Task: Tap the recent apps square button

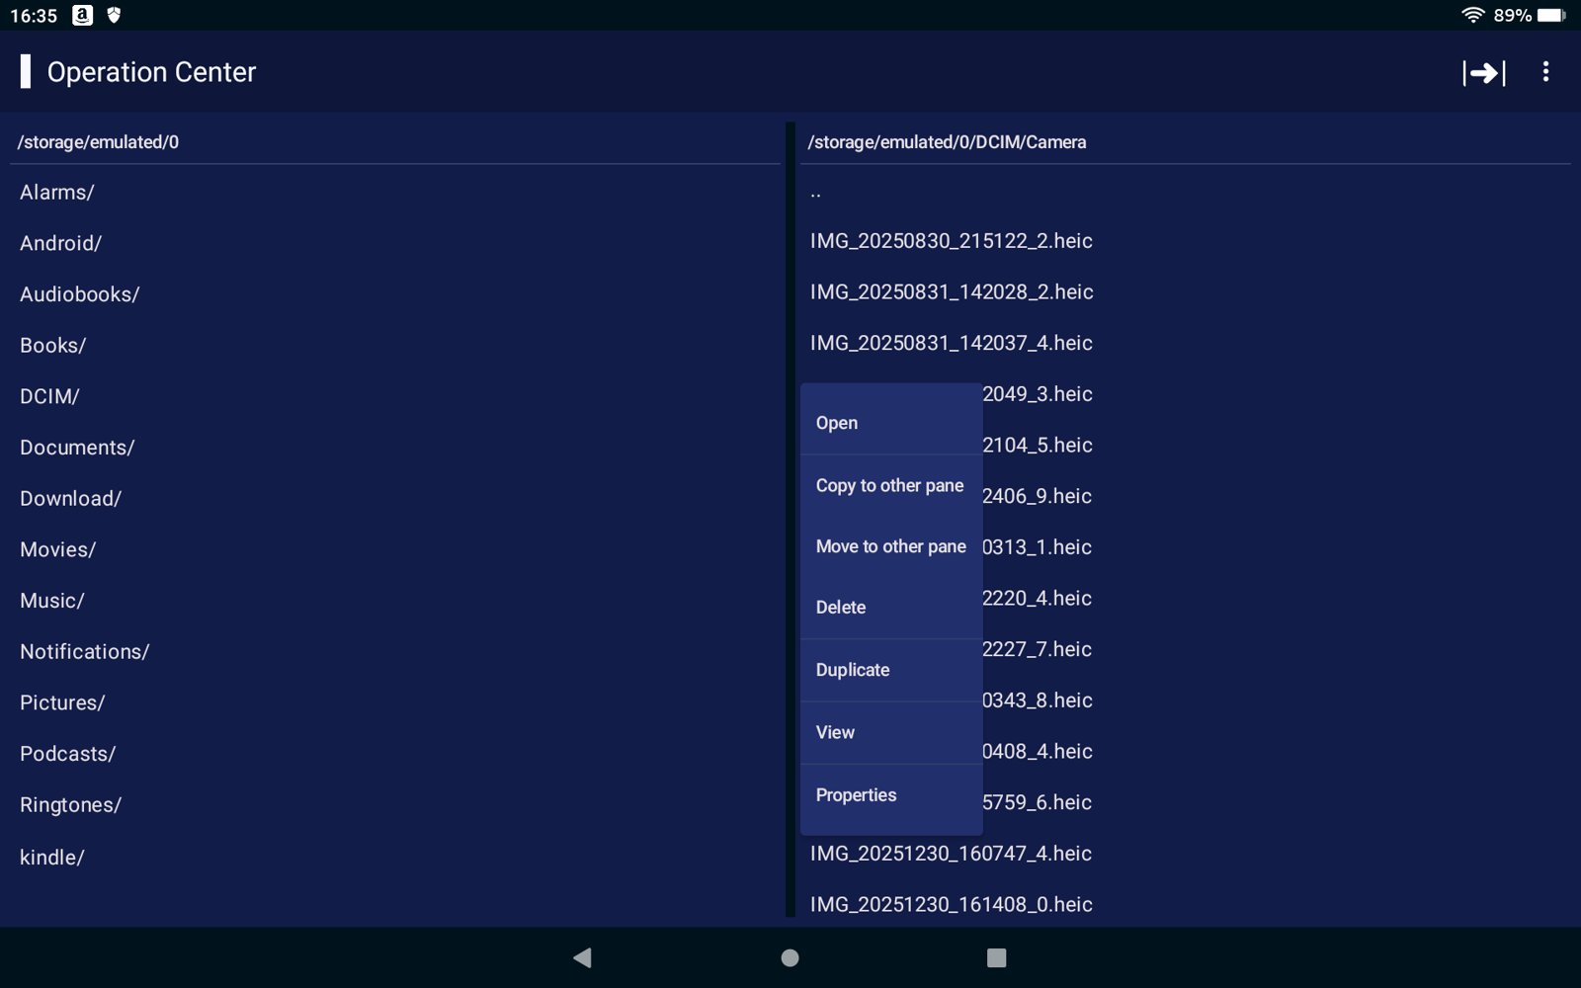Action: click(996, 957)
